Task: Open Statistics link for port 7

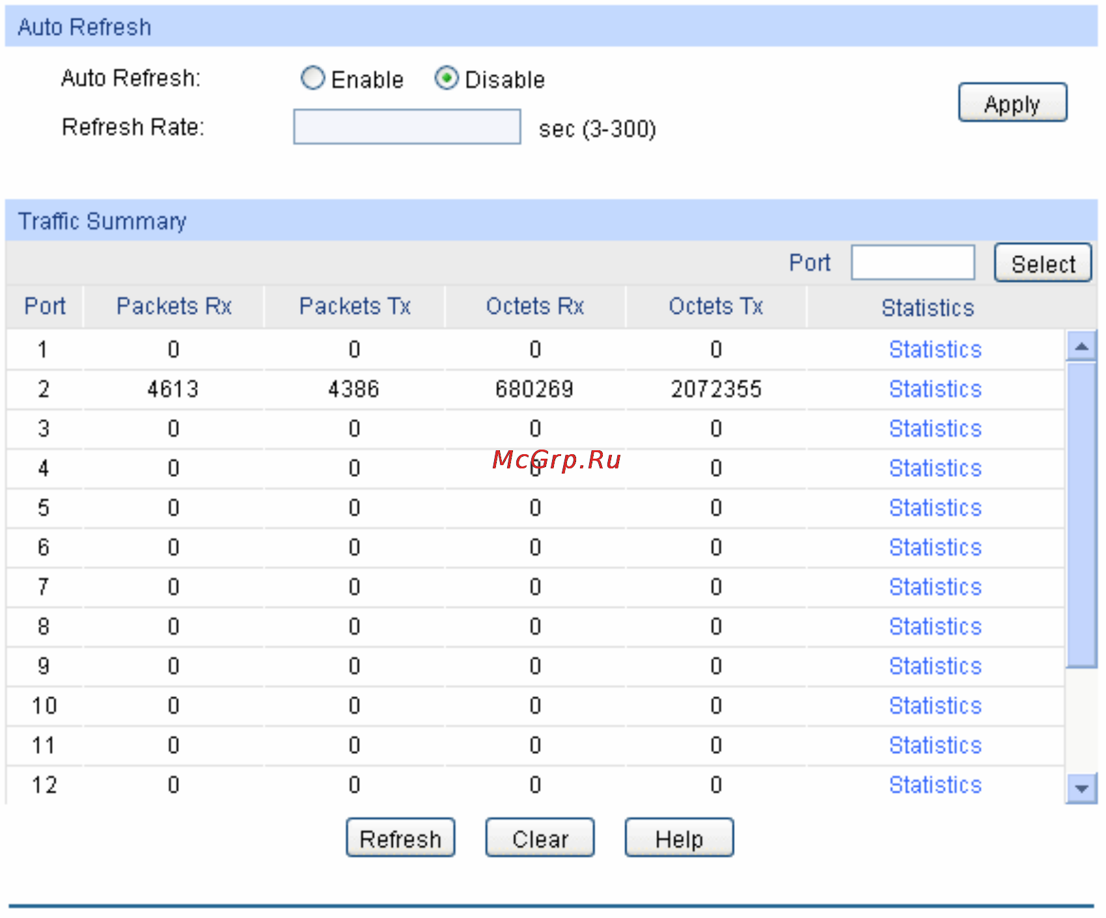Action: [935, 587]
